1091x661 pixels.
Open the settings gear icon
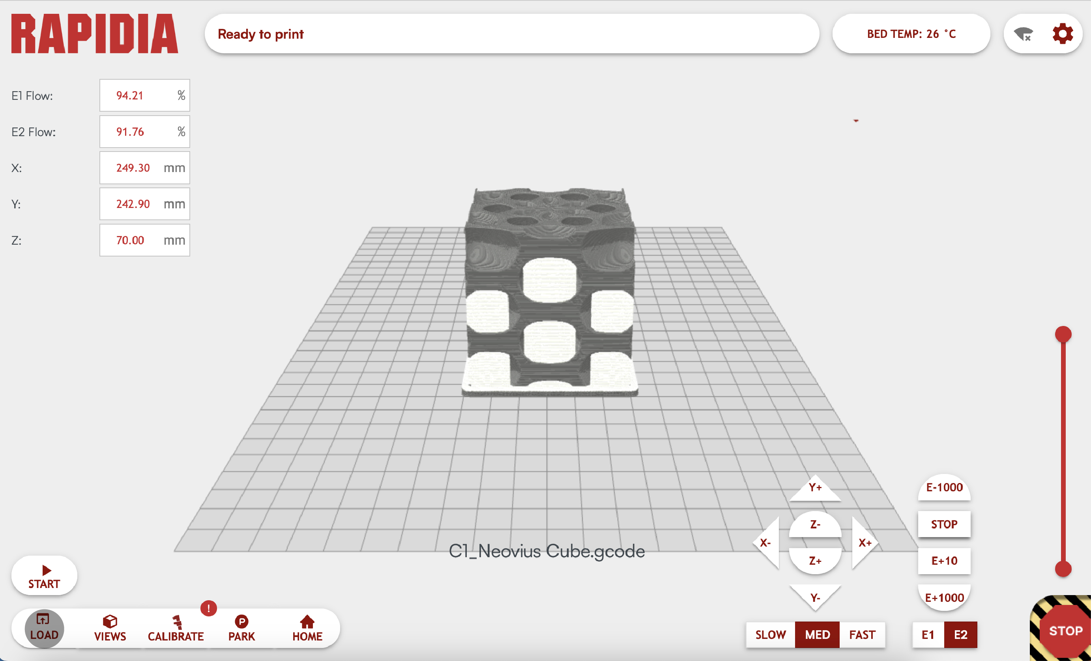coord(1062,34)
